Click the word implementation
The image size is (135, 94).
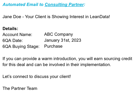point(96,65)
